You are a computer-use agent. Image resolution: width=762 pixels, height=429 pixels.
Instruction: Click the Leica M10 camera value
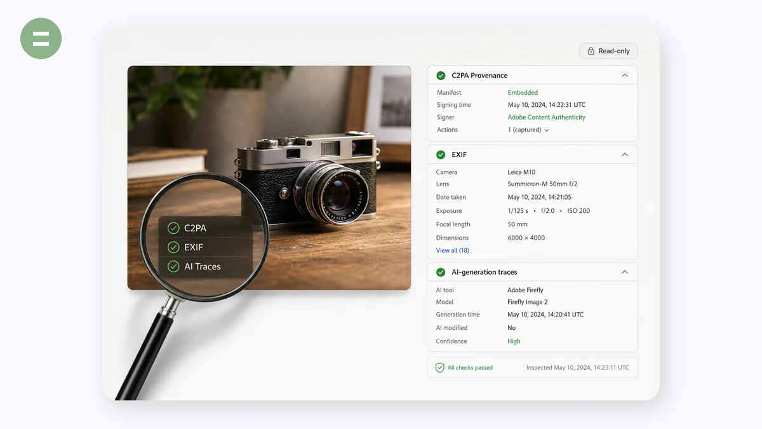[521, 172]
